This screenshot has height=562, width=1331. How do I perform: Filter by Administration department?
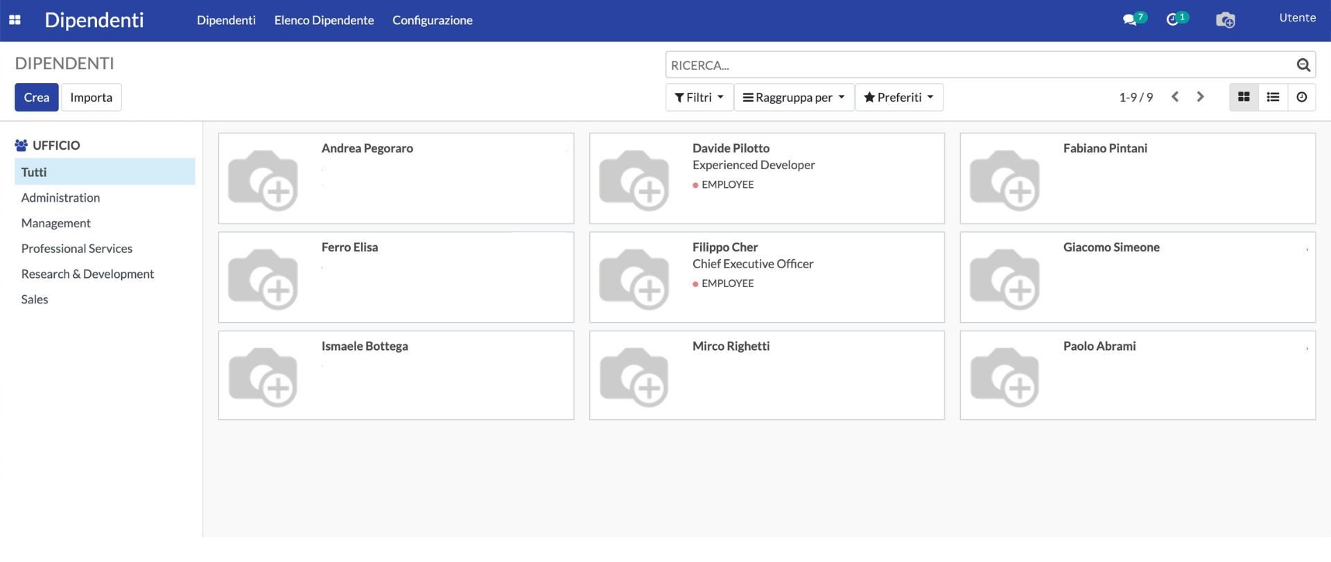[60, 197]
